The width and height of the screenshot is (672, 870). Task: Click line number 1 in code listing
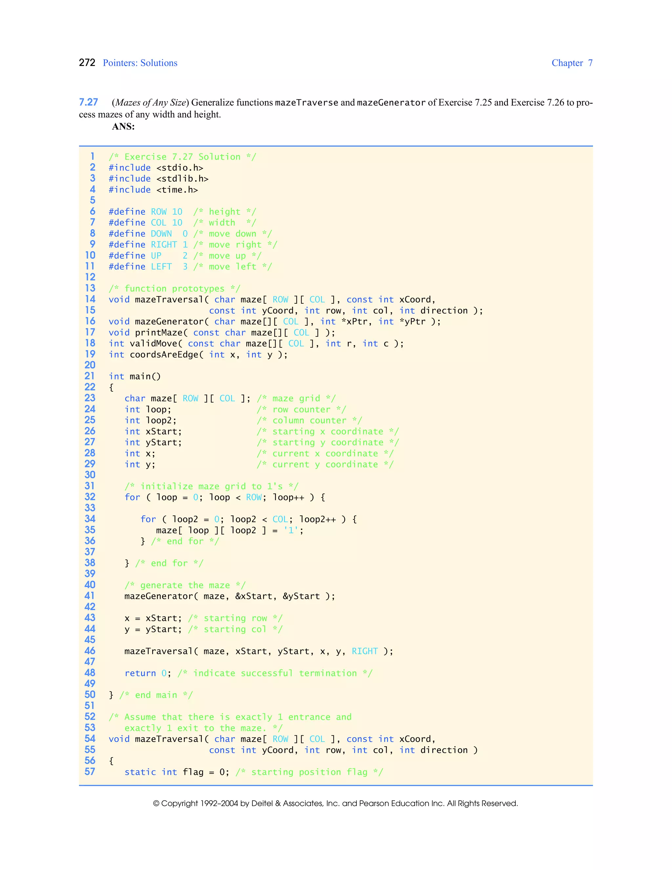pos(92,156)
